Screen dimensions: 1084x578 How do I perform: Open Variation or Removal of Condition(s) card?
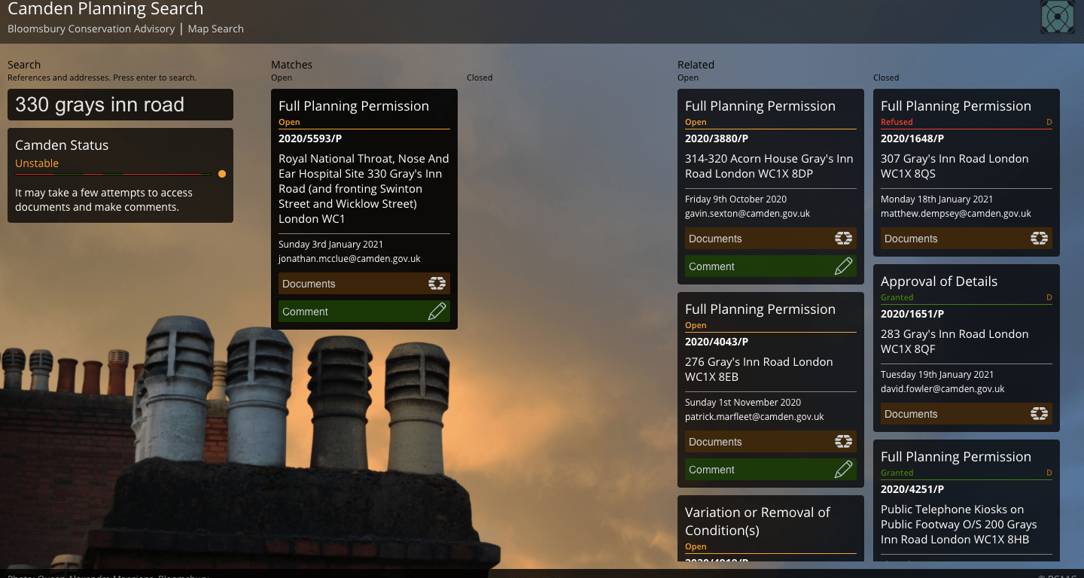757,521
